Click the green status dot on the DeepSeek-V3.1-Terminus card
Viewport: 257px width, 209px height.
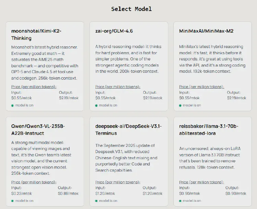[97, 201]
